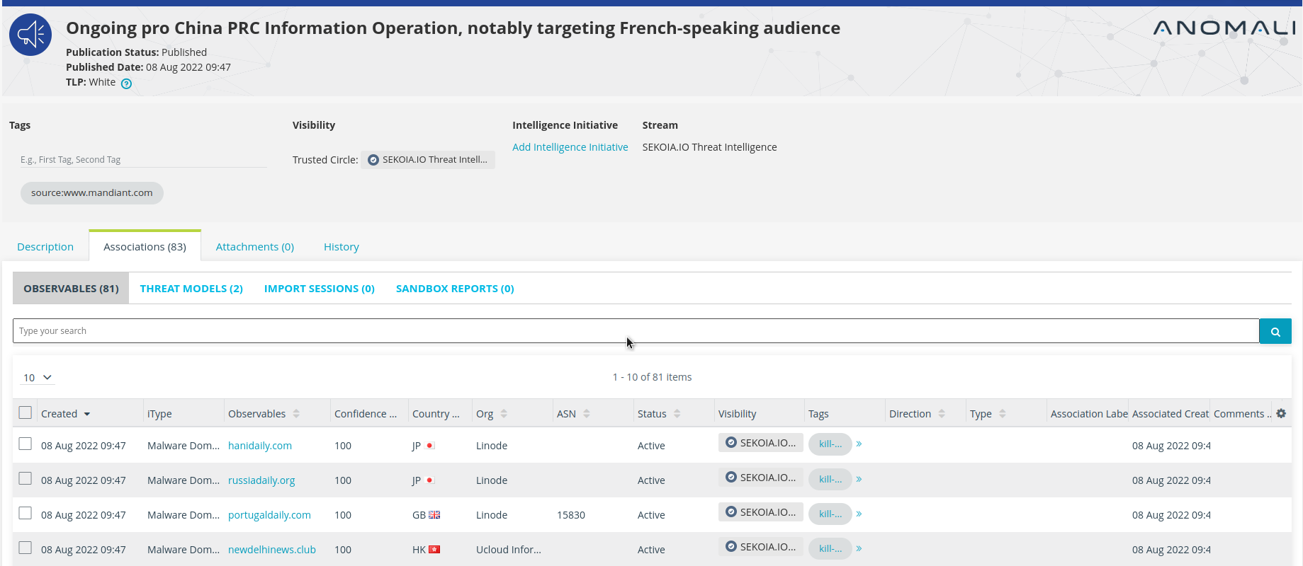The height and width of the screenshot is (566, 1303).
Task: Click the Status column sort arrows
Action: pyautogui.click(x=677, y=414)
